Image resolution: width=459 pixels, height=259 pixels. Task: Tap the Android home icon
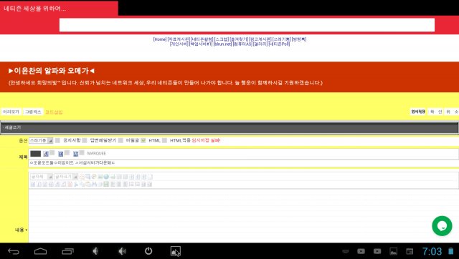coord(40,251)
